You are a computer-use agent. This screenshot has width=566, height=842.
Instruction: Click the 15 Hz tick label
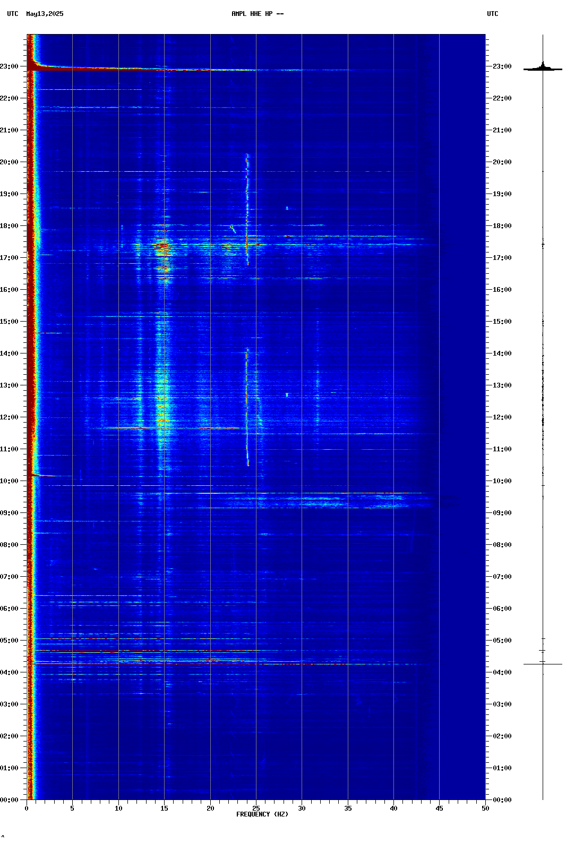[164, 809]
